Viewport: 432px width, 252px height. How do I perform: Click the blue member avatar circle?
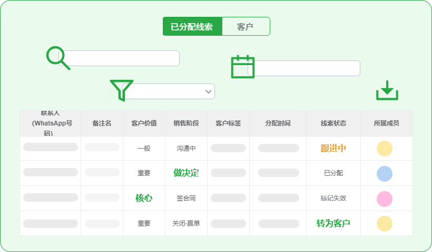pos(385,173)
